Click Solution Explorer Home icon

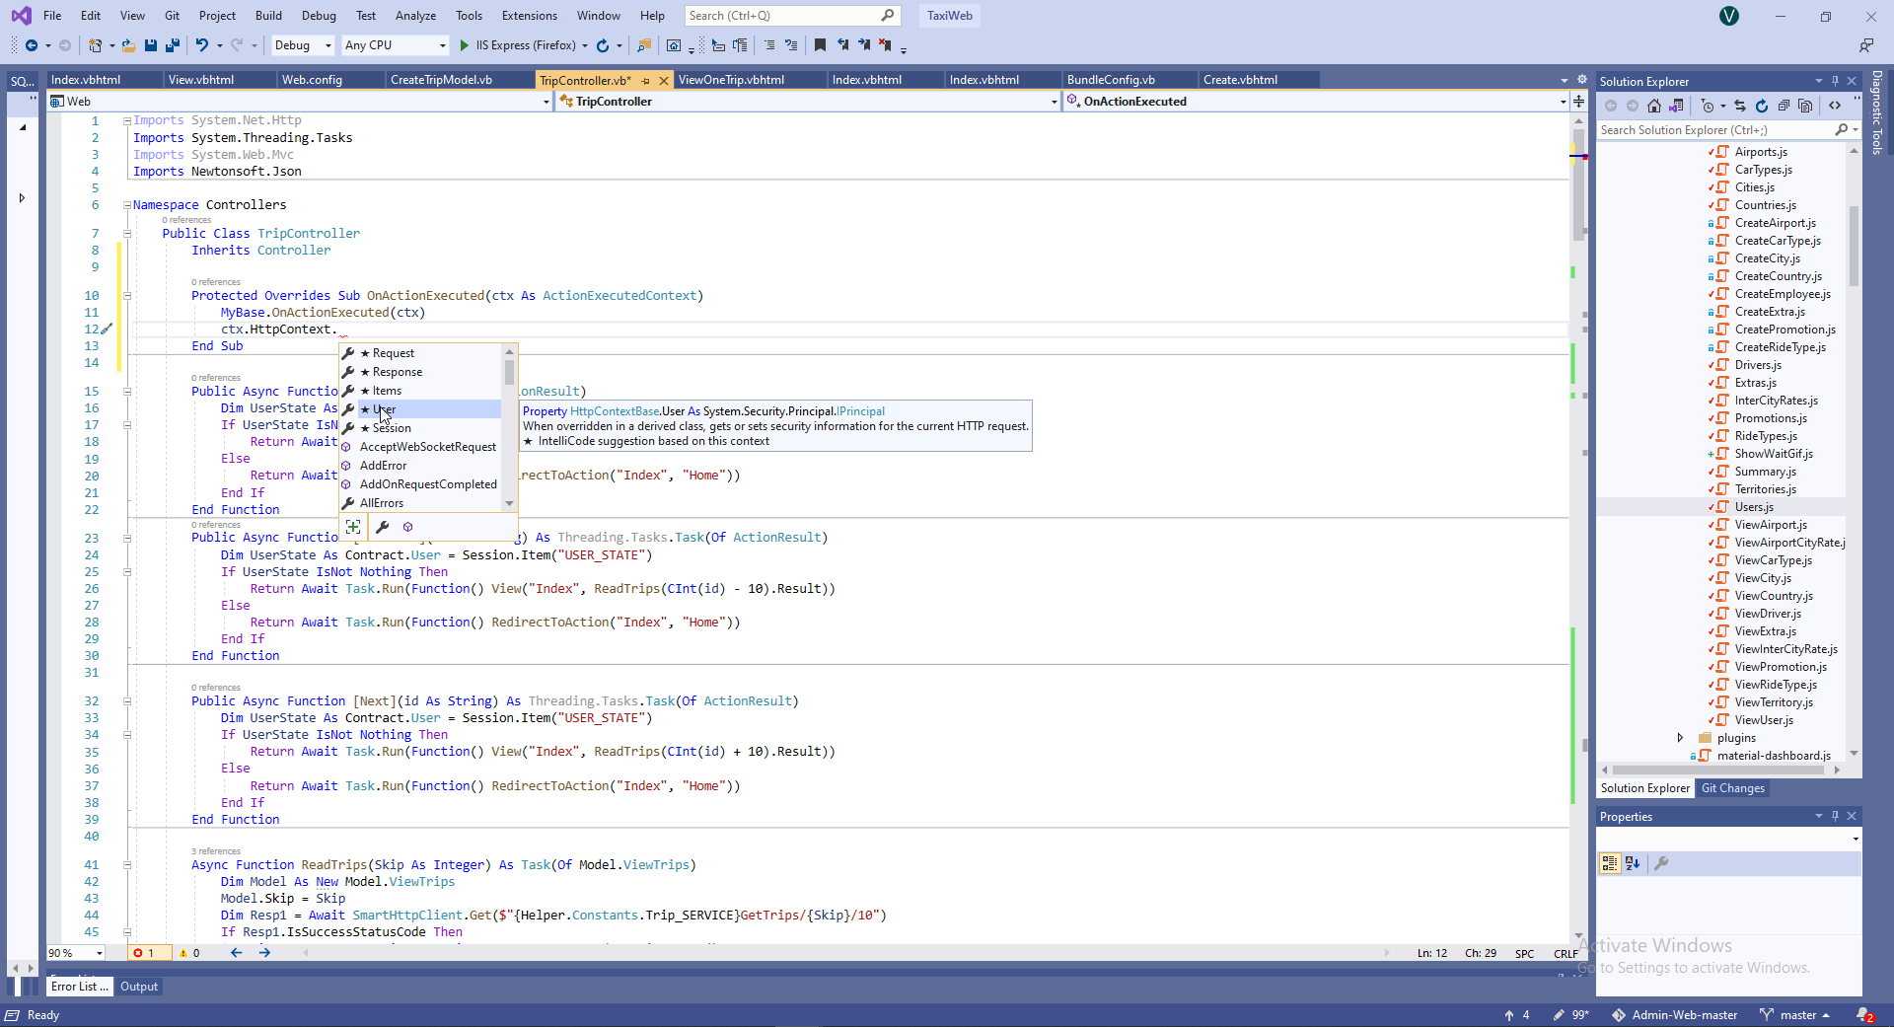(1654, 106)
